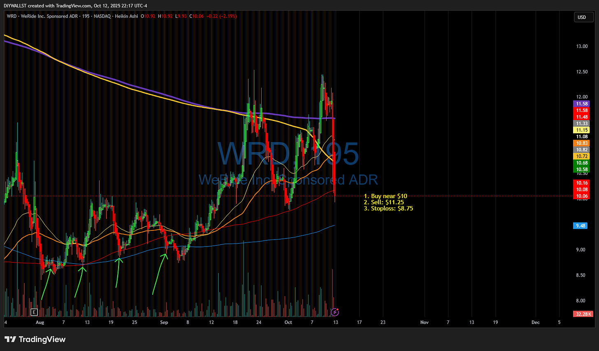599x351 pixels.
Task: Click the blue moving average label 9.48
Action: [x=580, y=225]
